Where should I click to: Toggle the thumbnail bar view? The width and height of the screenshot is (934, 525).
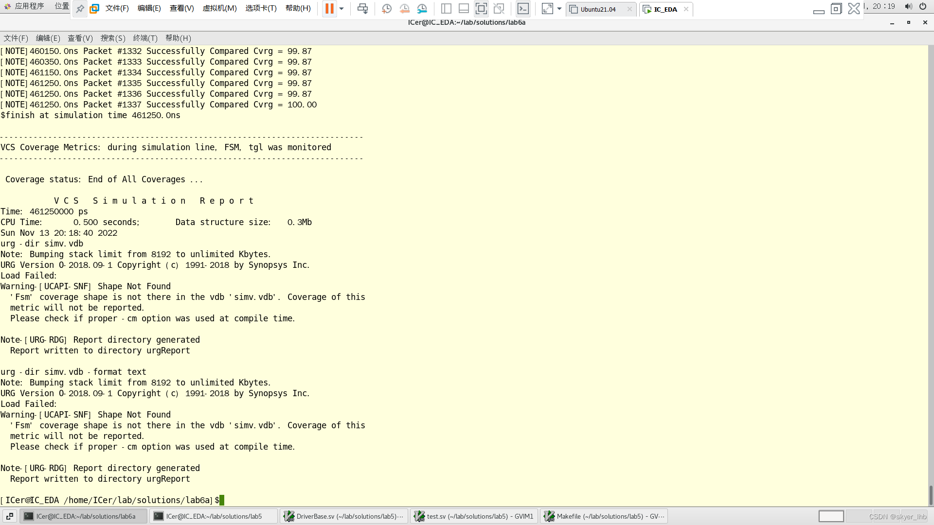click(464, 8)
